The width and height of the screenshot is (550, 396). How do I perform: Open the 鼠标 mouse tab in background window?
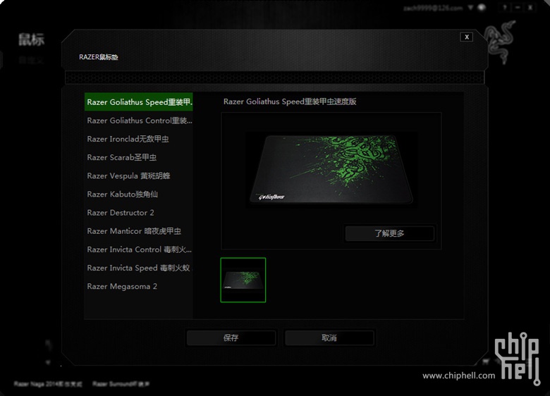pyautogui.click(x=32, y=39)
